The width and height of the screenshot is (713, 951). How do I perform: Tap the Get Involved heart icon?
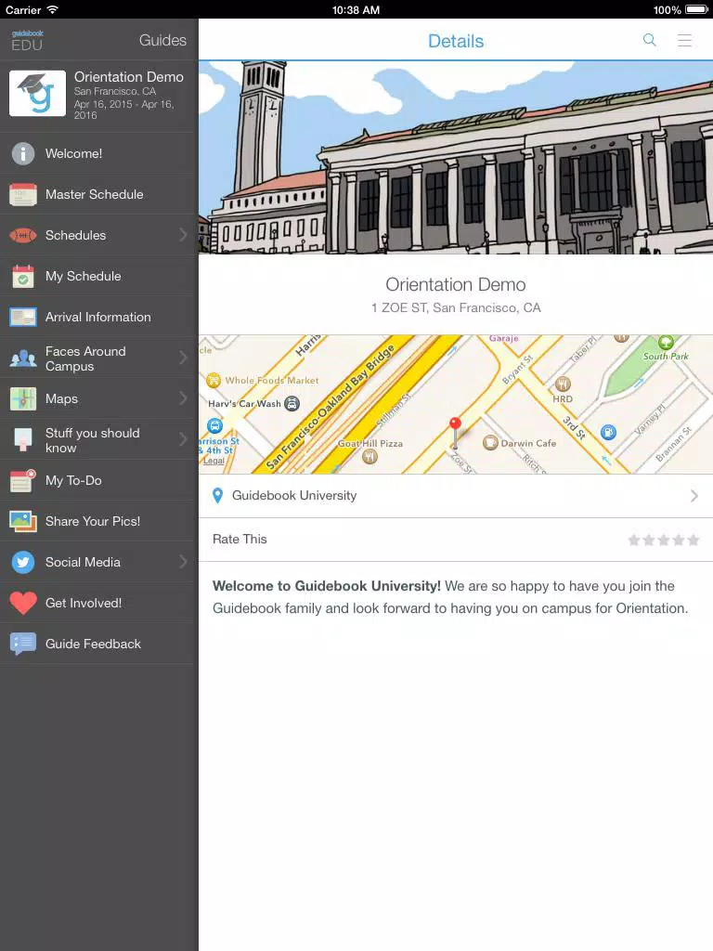[23, 603]
